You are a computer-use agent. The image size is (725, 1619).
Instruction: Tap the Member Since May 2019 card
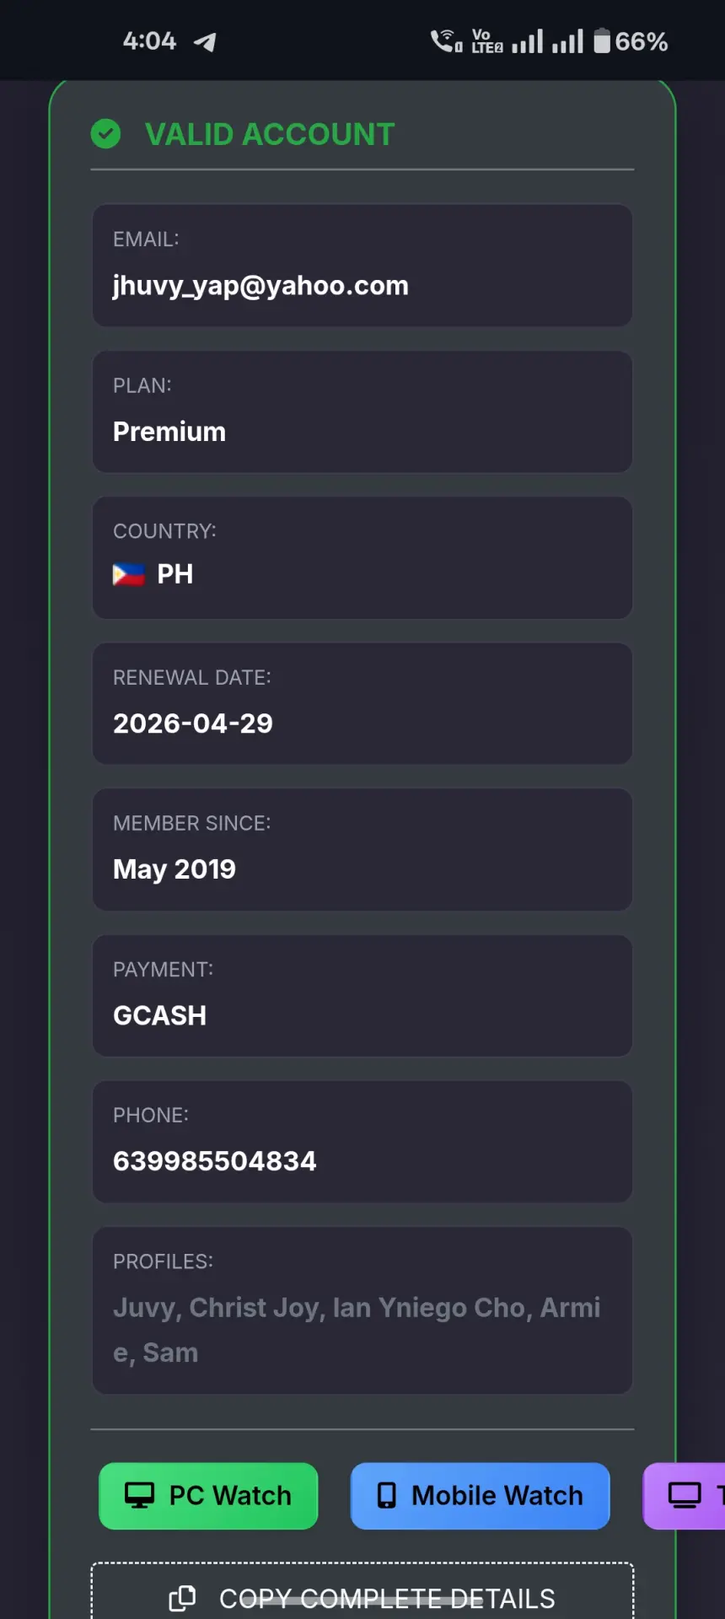[362, 849]
